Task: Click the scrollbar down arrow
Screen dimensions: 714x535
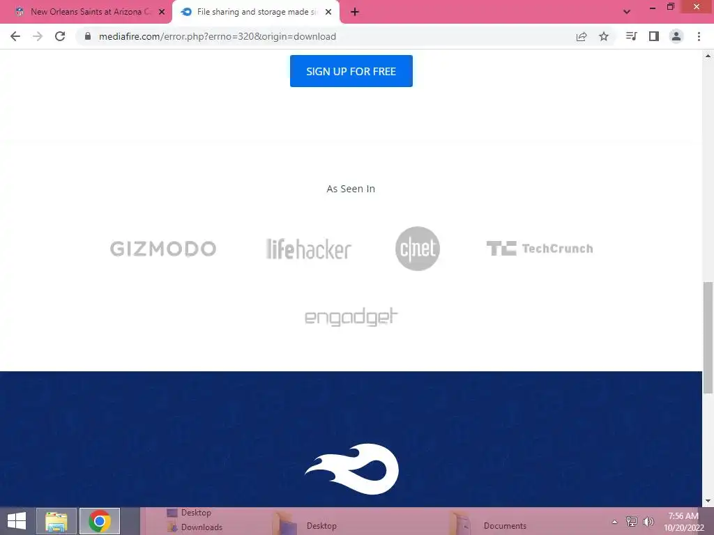Action: point(708,501)
